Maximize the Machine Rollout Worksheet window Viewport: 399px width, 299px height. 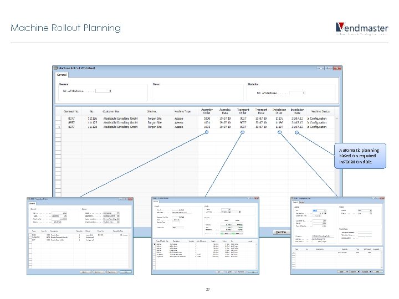(x=329, y=68)
